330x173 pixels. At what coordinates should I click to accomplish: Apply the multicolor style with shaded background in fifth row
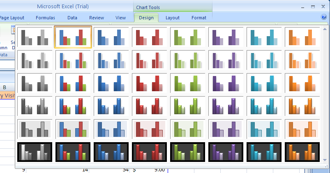tap(73, 129)
